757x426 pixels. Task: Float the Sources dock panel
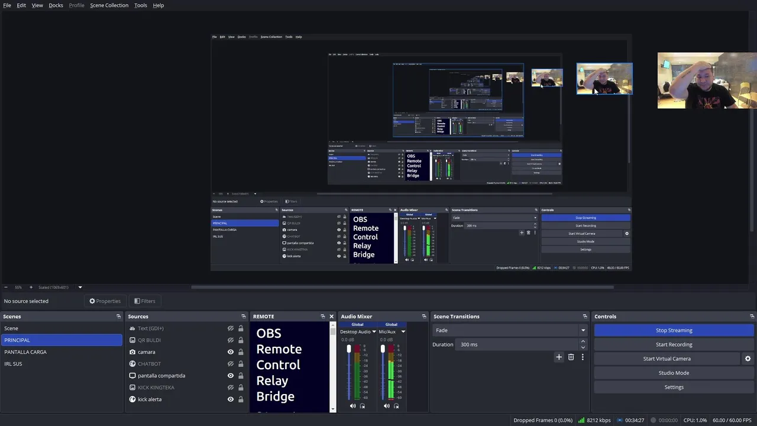(243, 317)
